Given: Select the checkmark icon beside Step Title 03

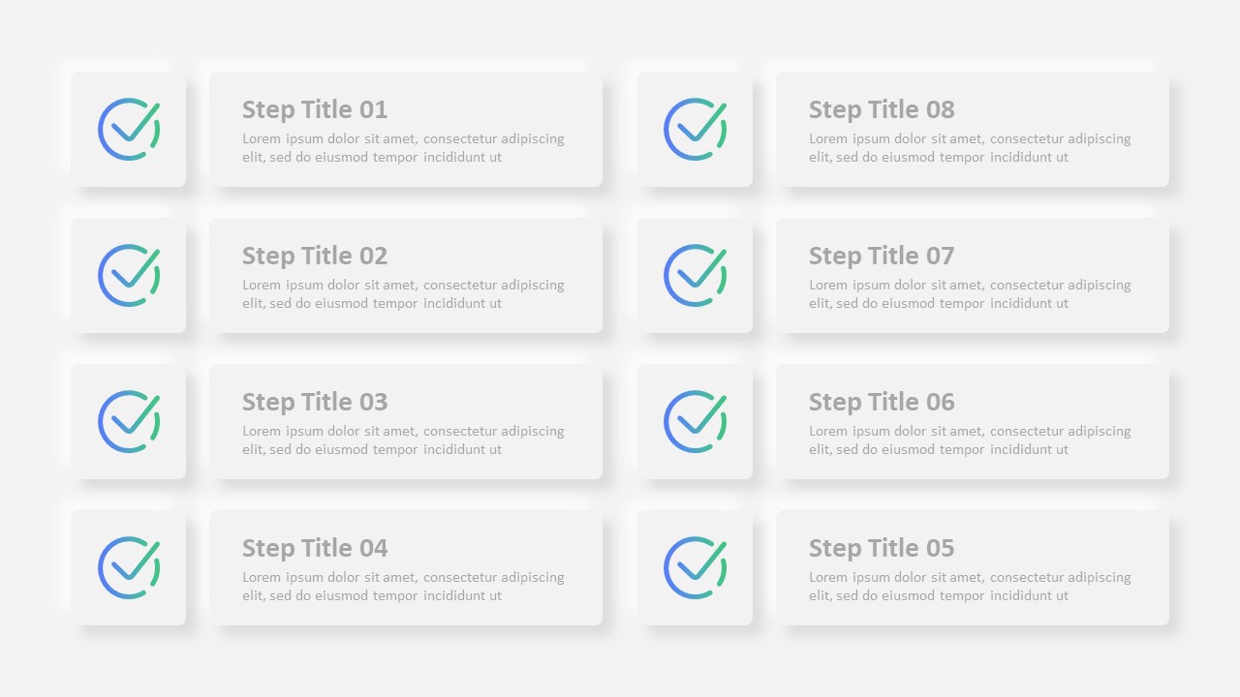Looking at the screenshot, I should (129, 422).
